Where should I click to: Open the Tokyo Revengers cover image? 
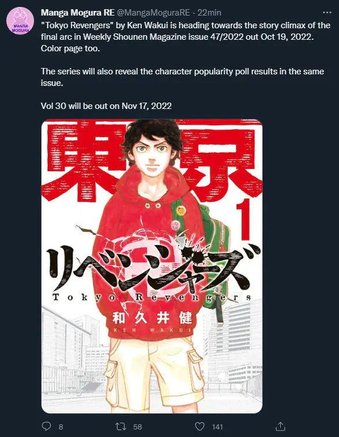(152, 266)
